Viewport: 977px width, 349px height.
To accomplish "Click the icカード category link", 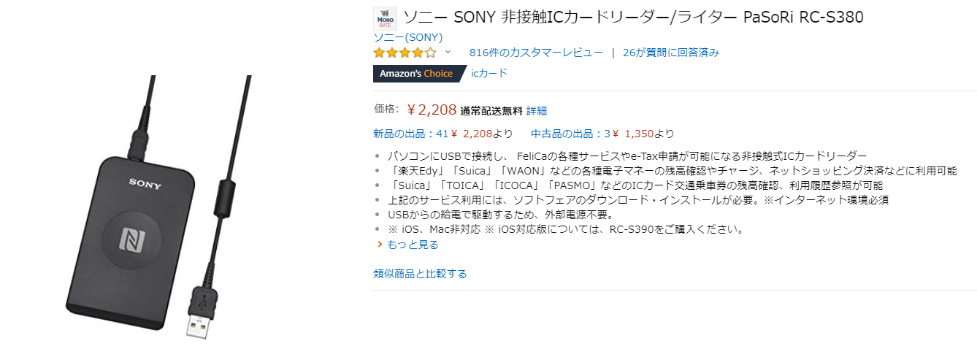I will (x=489, y=73).
